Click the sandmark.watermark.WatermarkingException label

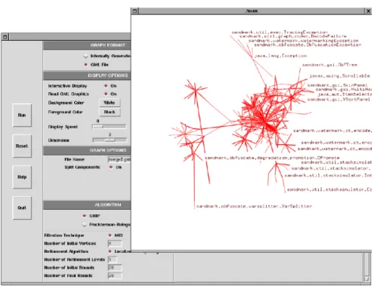[x=303, y=41]
